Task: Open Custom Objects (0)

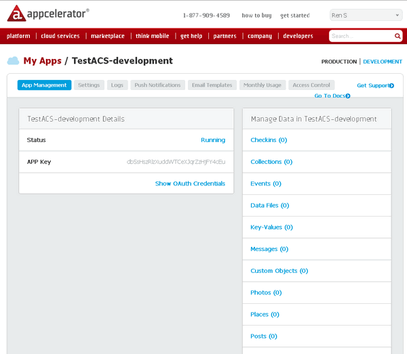Action: point(279,271)
